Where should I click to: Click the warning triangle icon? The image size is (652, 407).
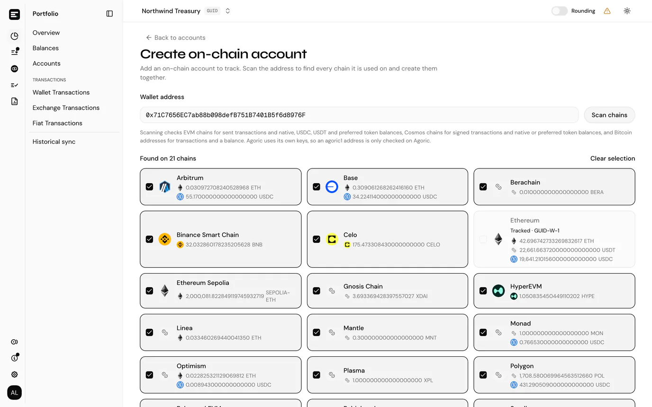(607, 11)
